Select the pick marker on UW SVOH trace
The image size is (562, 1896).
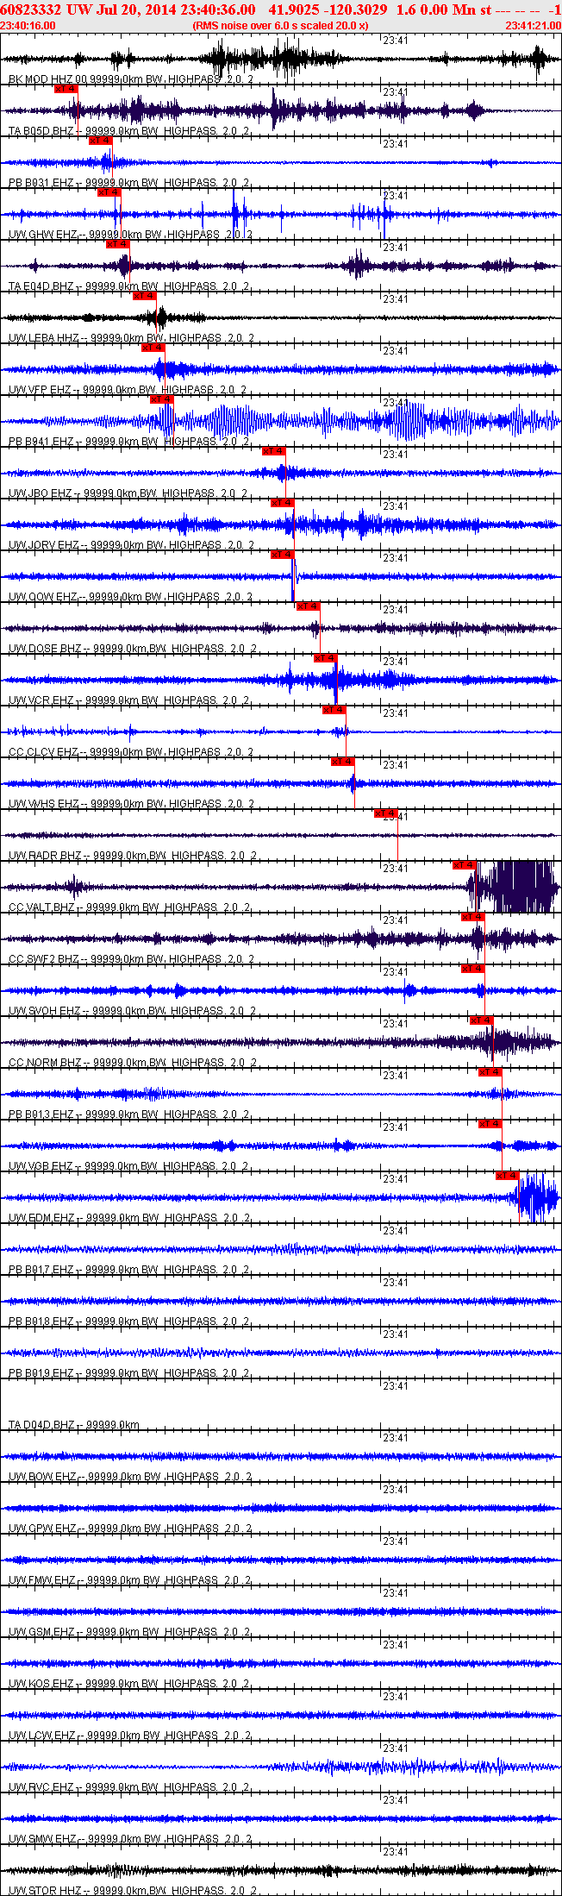(x=473, y=969)
